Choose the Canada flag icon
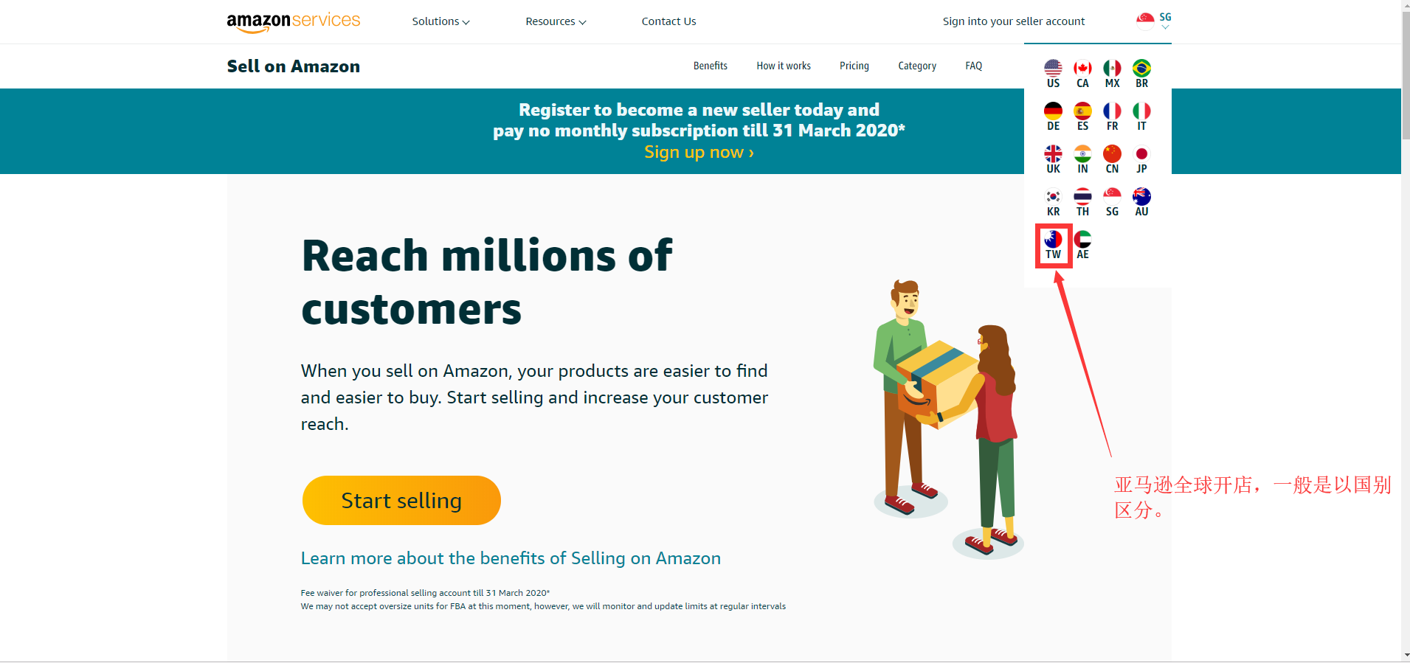This screenshot has height=663, width=1410. pos(1082,69)
